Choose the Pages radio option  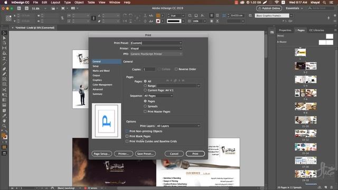[x=145, y=101]
